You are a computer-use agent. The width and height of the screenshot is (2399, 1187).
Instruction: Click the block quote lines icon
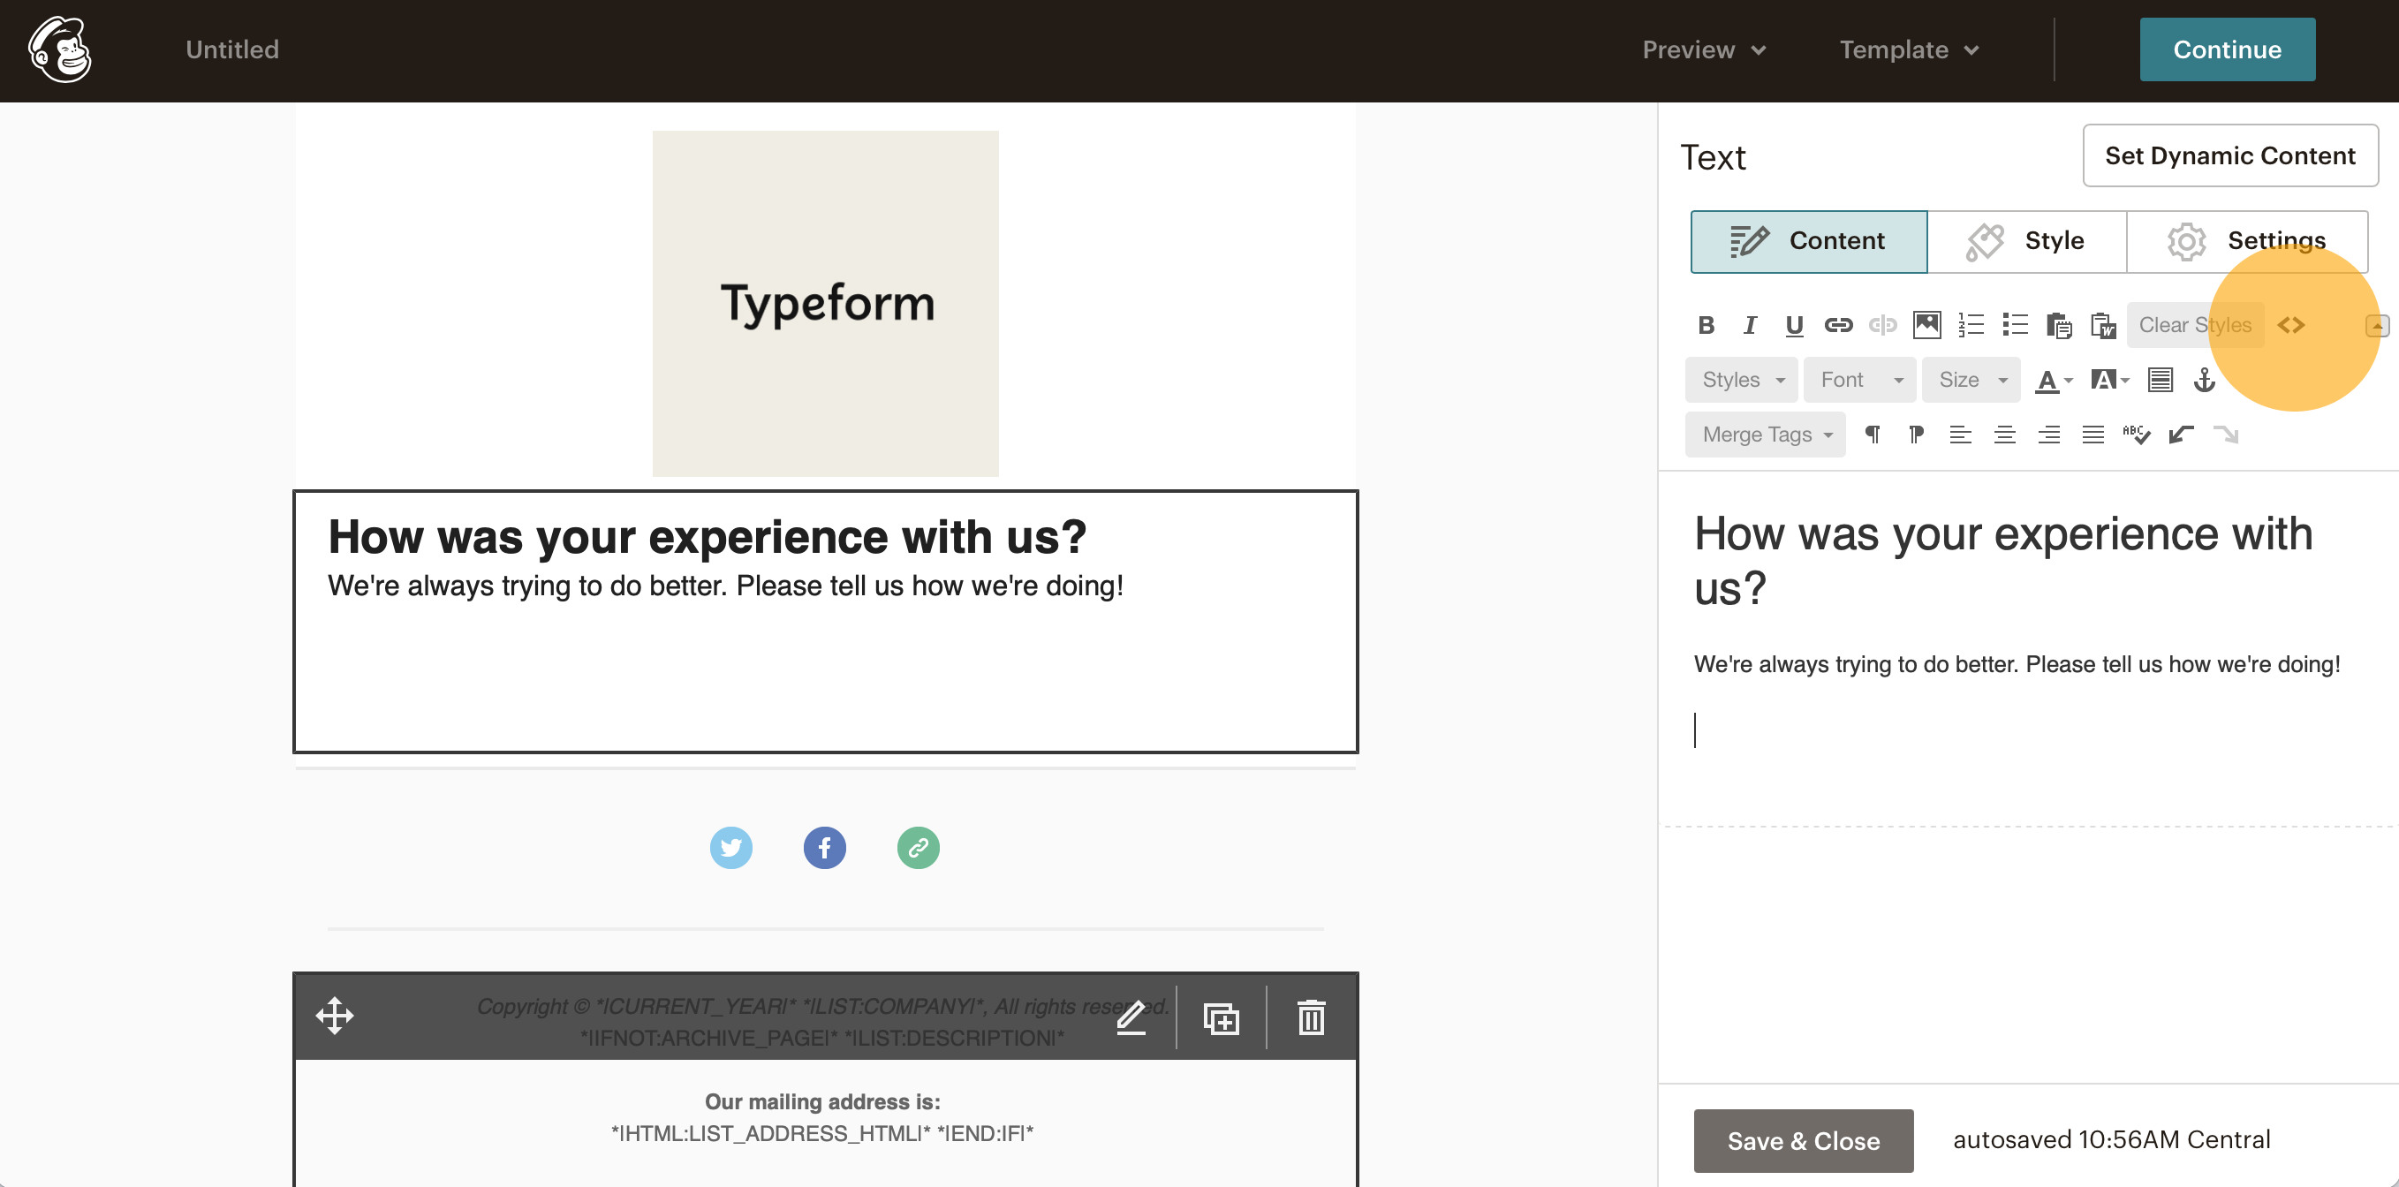(2160, 380)
